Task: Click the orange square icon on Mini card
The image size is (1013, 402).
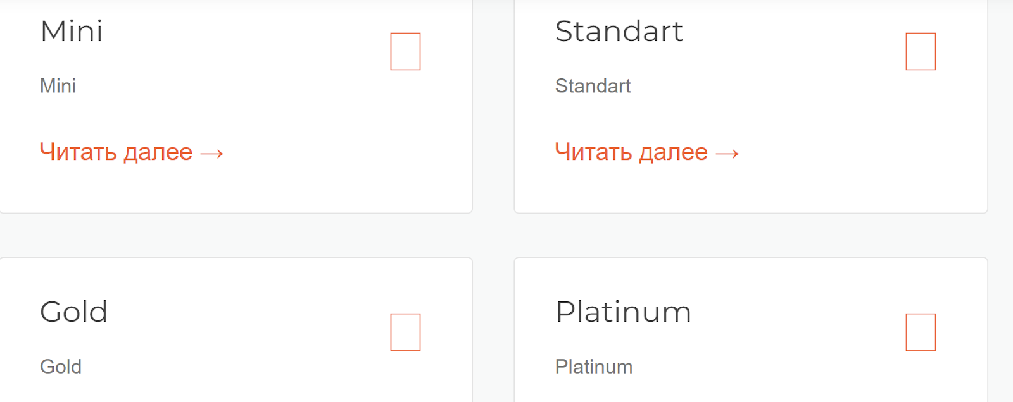Action: click(x=405, y=51)
